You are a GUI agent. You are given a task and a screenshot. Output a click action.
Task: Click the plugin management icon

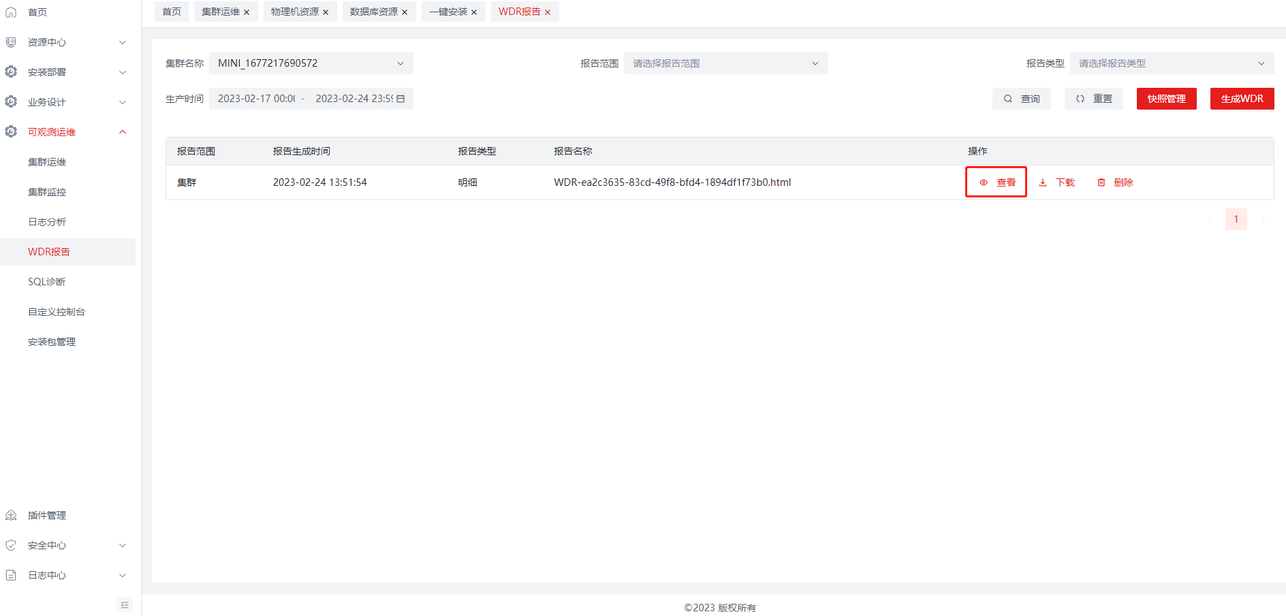coord(11,515)
